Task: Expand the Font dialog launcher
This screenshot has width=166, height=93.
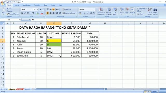Action: (44, 17)
